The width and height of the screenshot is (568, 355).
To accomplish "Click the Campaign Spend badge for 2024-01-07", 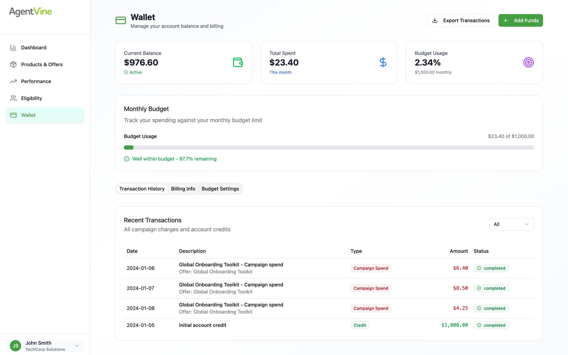I will pos(371,288).
